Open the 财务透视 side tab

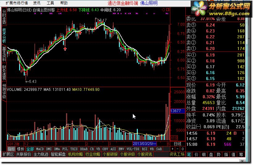point(4,73)
